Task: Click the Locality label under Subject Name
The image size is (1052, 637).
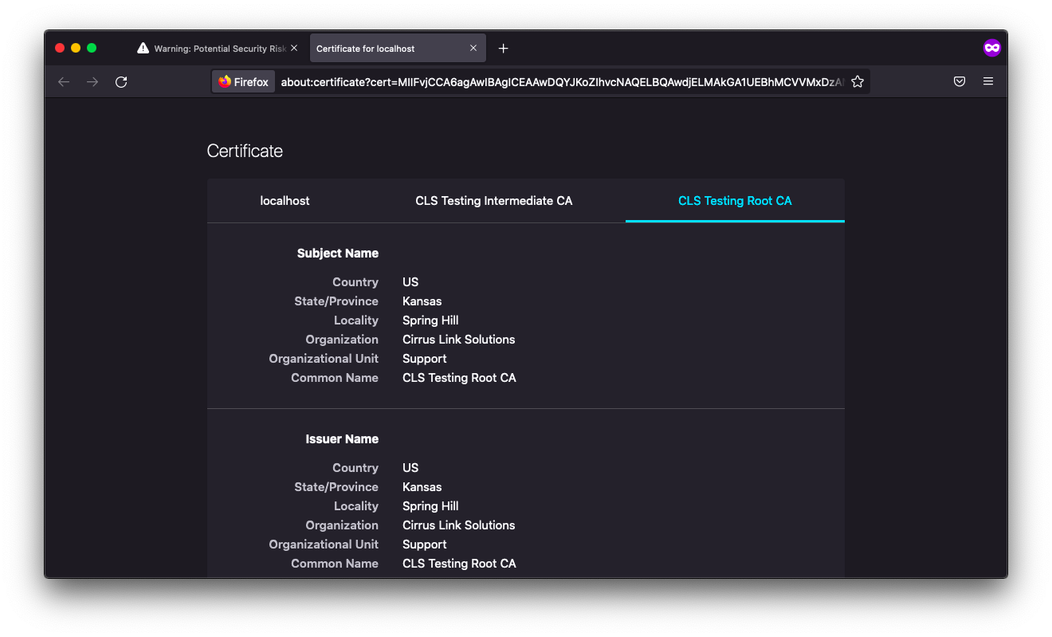Action: [x=356, y=320]
